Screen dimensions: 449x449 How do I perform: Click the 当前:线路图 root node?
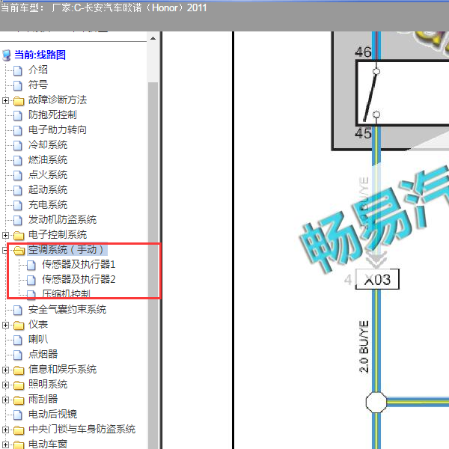[x=40, y=55]
